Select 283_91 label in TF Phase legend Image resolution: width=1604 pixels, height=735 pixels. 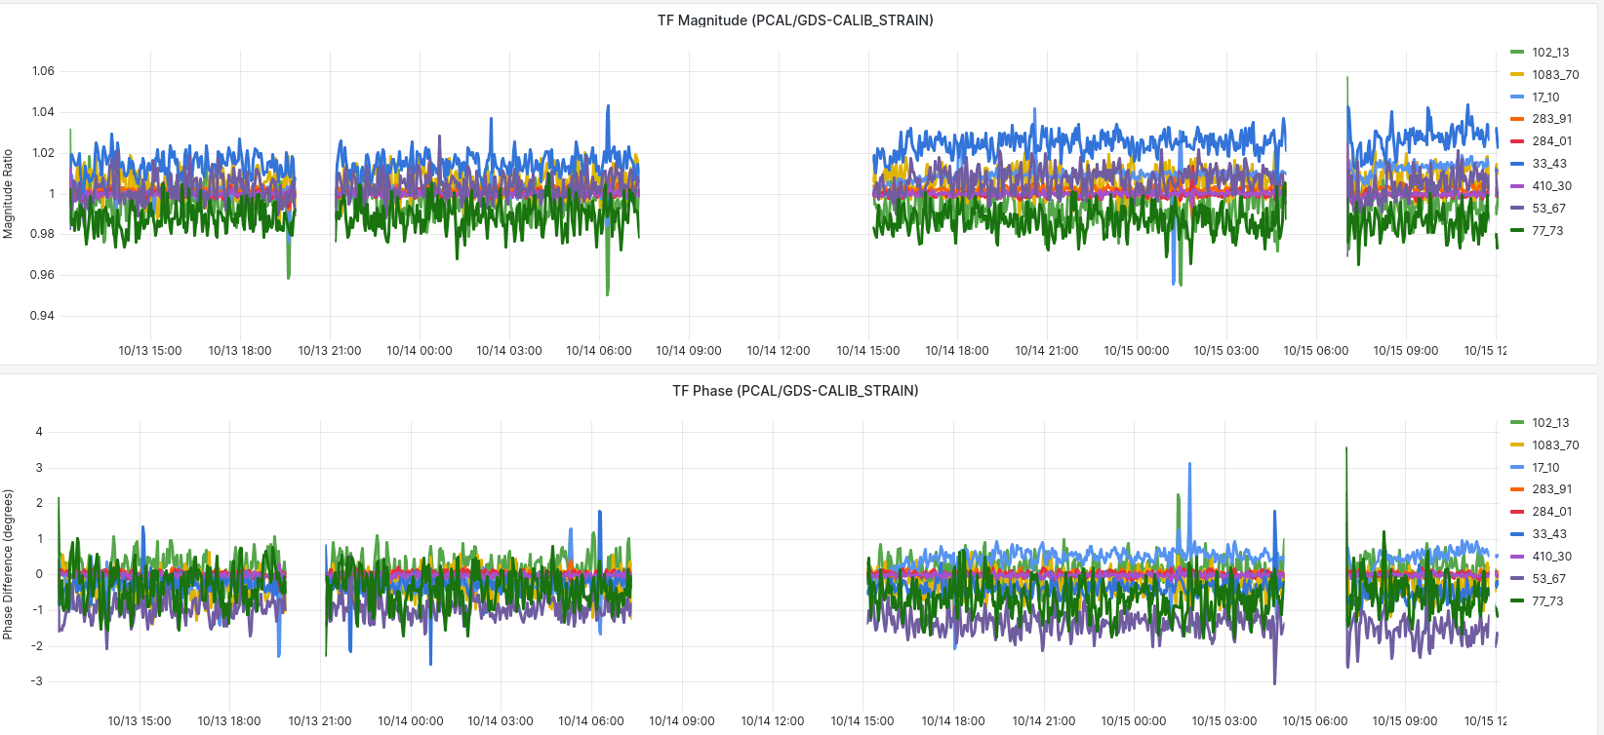[x=1551, y=489]
